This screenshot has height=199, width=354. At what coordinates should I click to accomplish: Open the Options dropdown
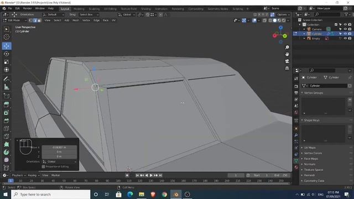[283, 14]
